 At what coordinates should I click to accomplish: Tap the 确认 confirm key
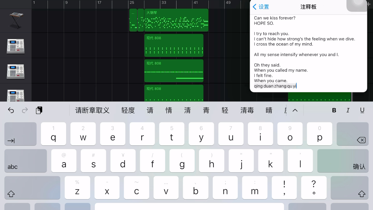pyautogui.click(x=343, y=161)
